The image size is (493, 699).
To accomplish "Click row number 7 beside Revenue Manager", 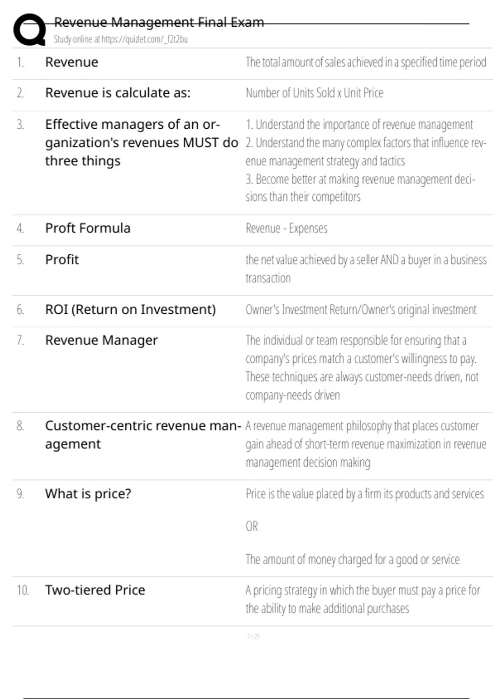I will tap(20, 340).
